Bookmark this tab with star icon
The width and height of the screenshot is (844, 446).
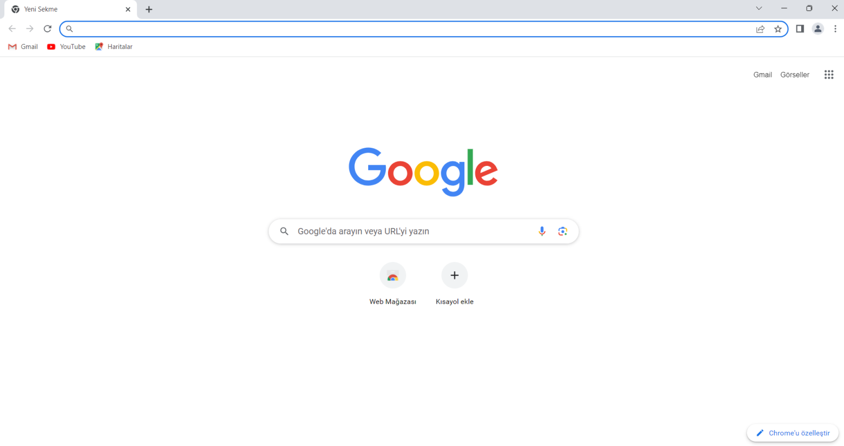pyautogui.click(x=778, y=29)
